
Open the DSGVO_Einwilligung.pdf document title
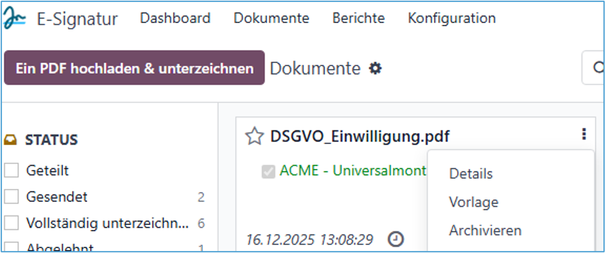[x=360, y=136]
